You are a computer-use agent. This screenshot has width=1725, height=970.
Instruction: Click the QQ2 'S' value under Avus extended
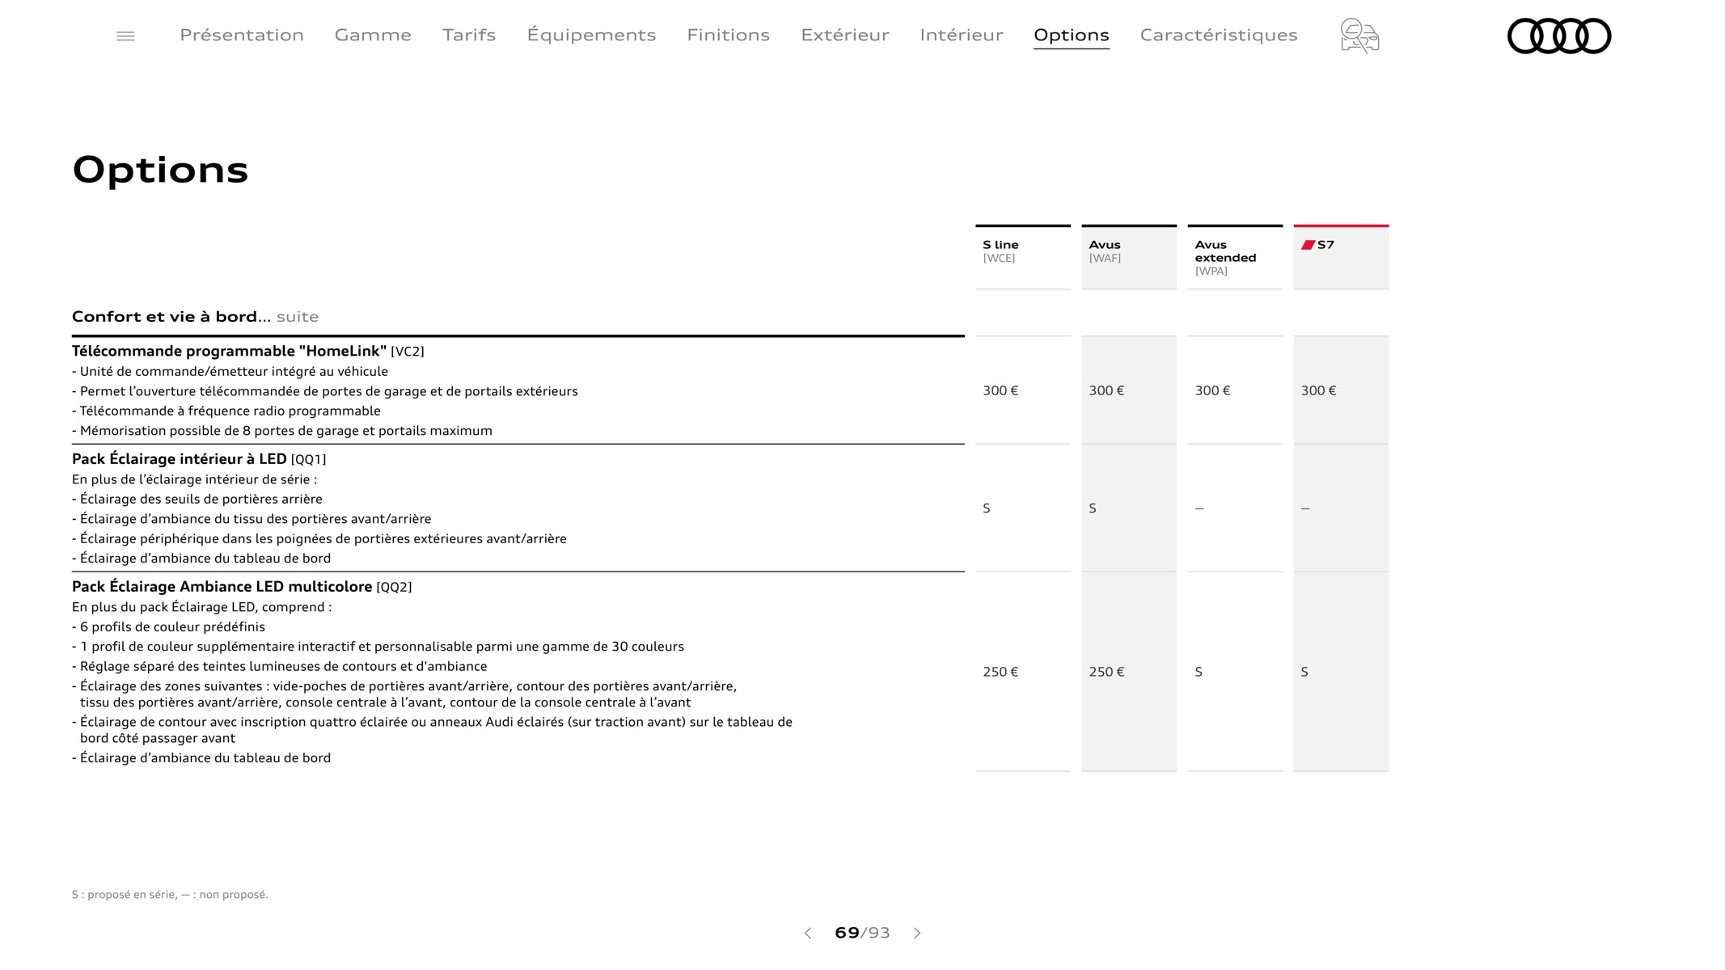1199,672
